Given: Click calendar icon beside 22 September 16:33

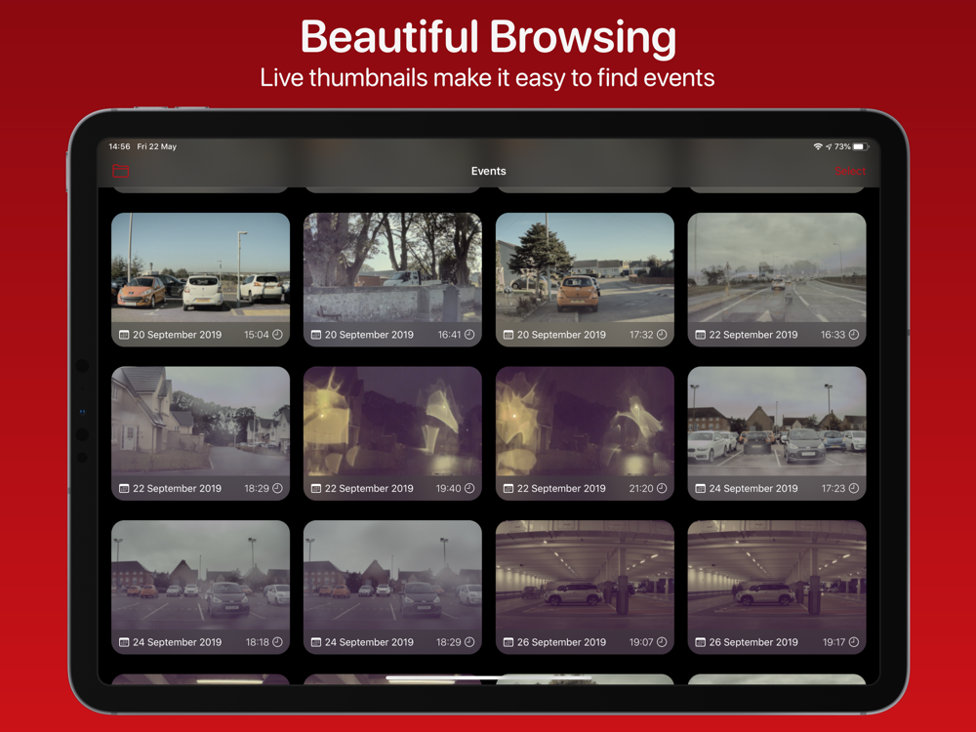Looking at the screenshot, I should coord(700,335).
